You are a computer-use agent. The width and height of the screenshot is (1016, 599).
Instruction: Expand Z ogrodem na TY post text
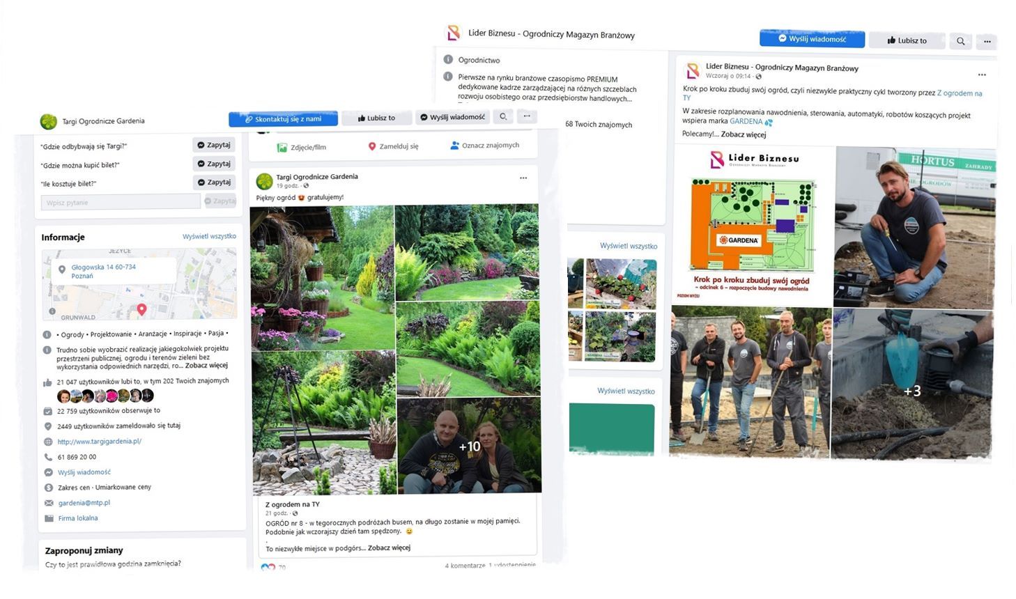390,548
